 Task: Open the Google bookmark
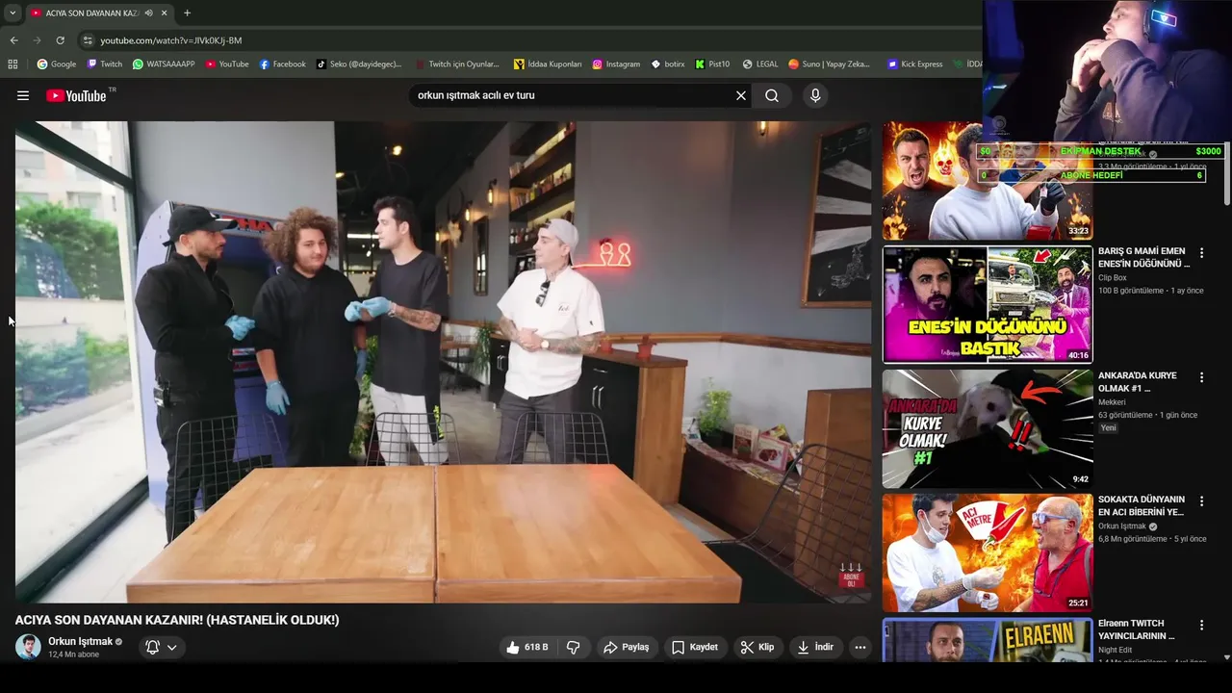point(57,64)
